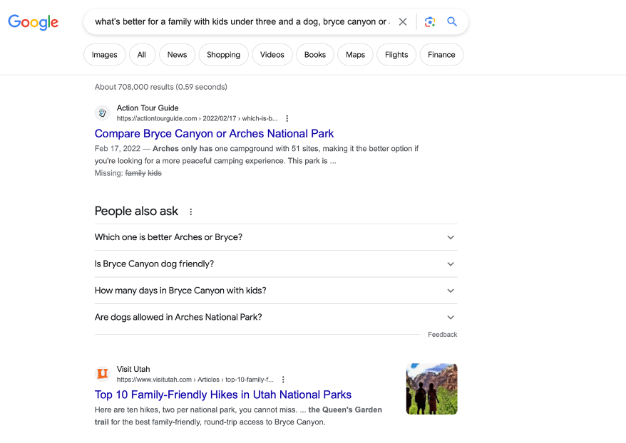Expand 'Are dogs allowed in Arches National Park?'
The width and height of the screenshot is (626, 443).
pyautogui.click(x=276, y=318)
